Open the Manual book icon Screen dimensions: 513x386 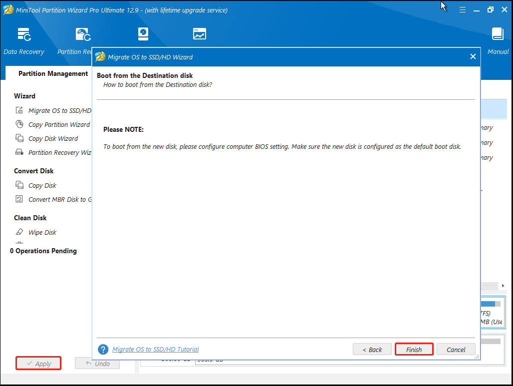point(498,34)
